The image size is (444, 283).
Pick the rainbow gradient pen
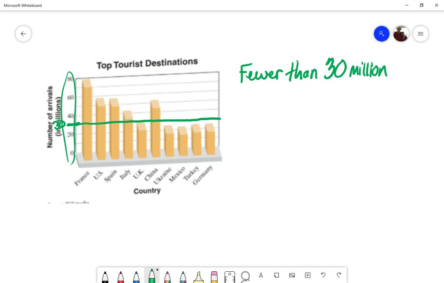[x=168, y=276]
